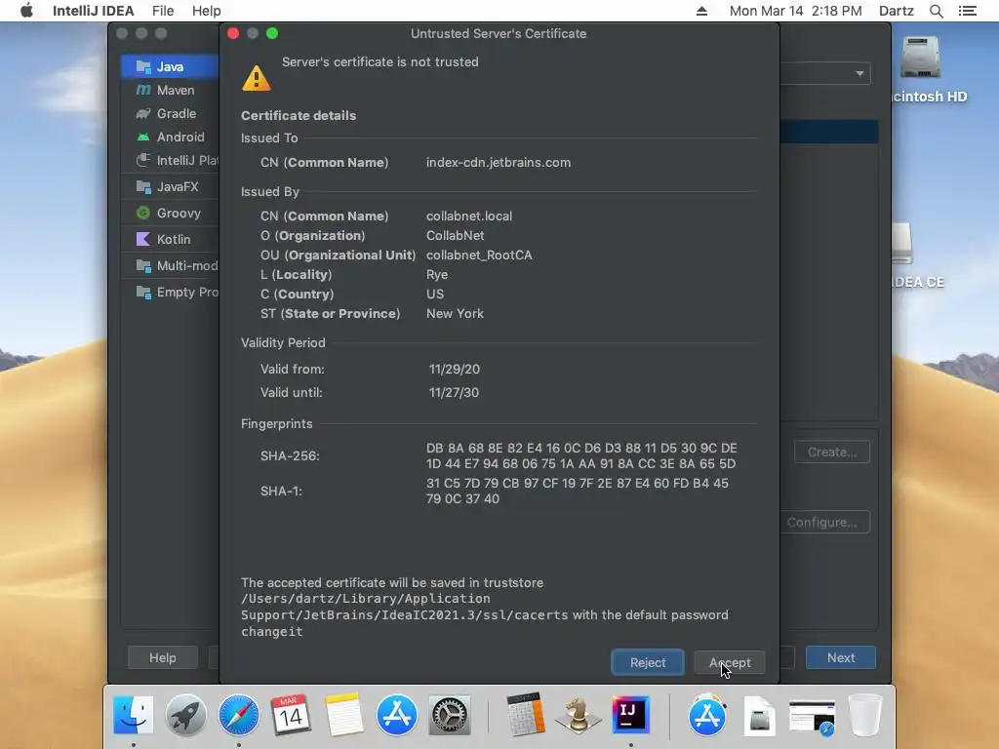
Task: Click the Groovy green G icon
Action: point(143,213)
